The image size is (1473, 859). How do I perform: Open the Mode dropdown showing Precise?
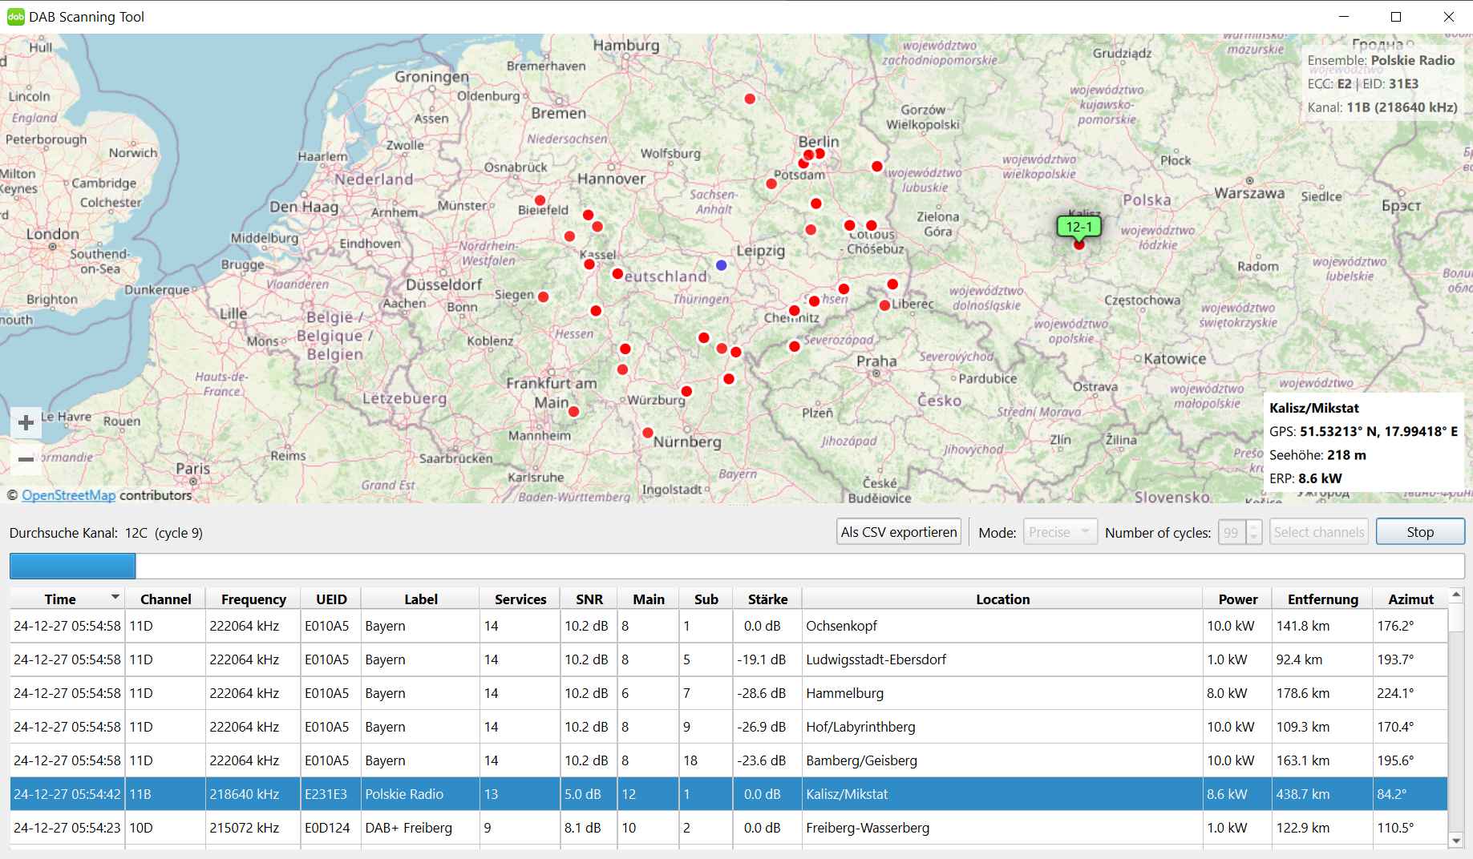(1059, 532)
